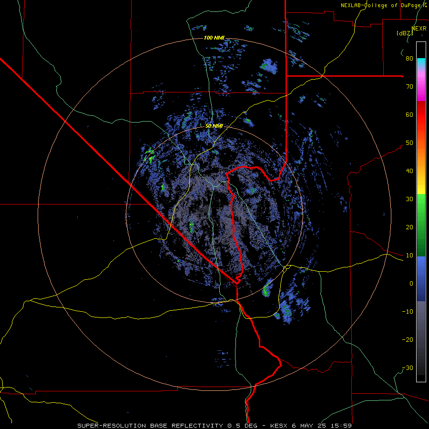Click the 0 dBZ scale value

[x=411, y=284]
